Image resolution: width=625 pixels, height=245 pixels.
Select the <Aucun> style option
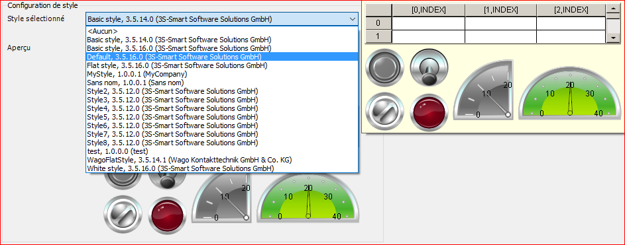(222, 31)
